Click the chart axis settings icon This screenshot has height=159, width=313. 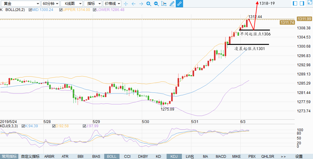point(164,4)
